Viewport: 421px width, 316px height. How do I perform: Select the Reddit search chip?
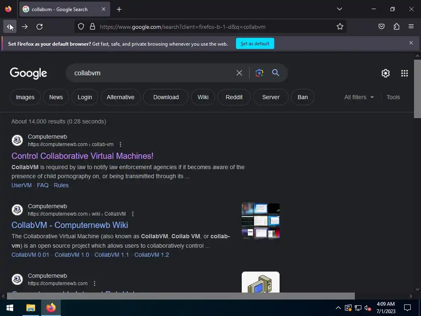coord(234,97)
